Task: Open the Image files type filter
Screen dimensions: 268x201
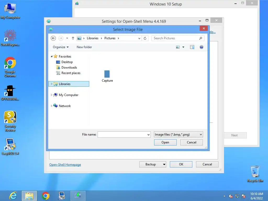Action: 178,135
